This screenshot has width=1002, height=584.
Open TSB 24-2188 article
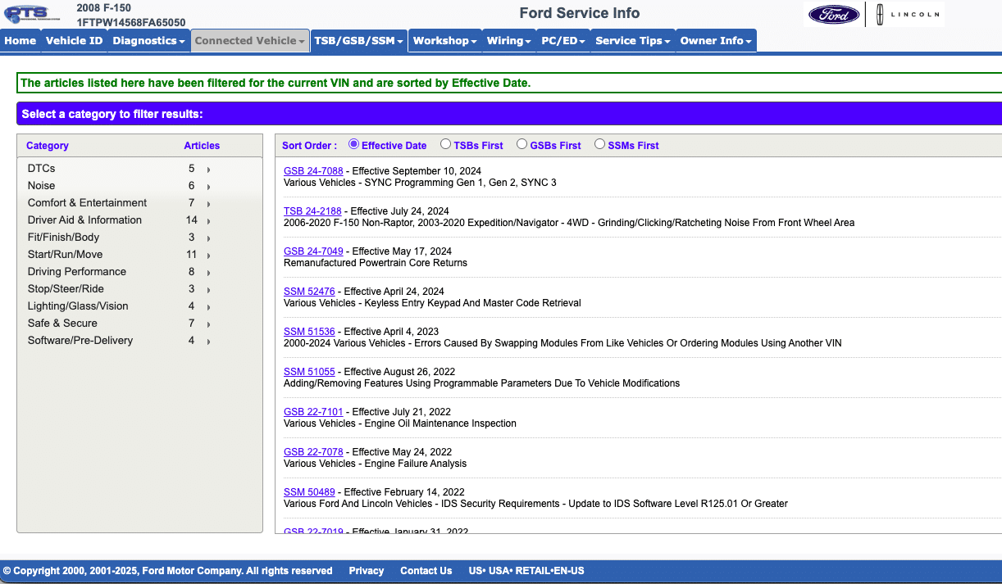coord(312,211)
